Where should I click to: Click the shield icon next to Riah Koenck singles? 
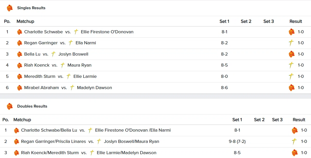click(20, 65)
